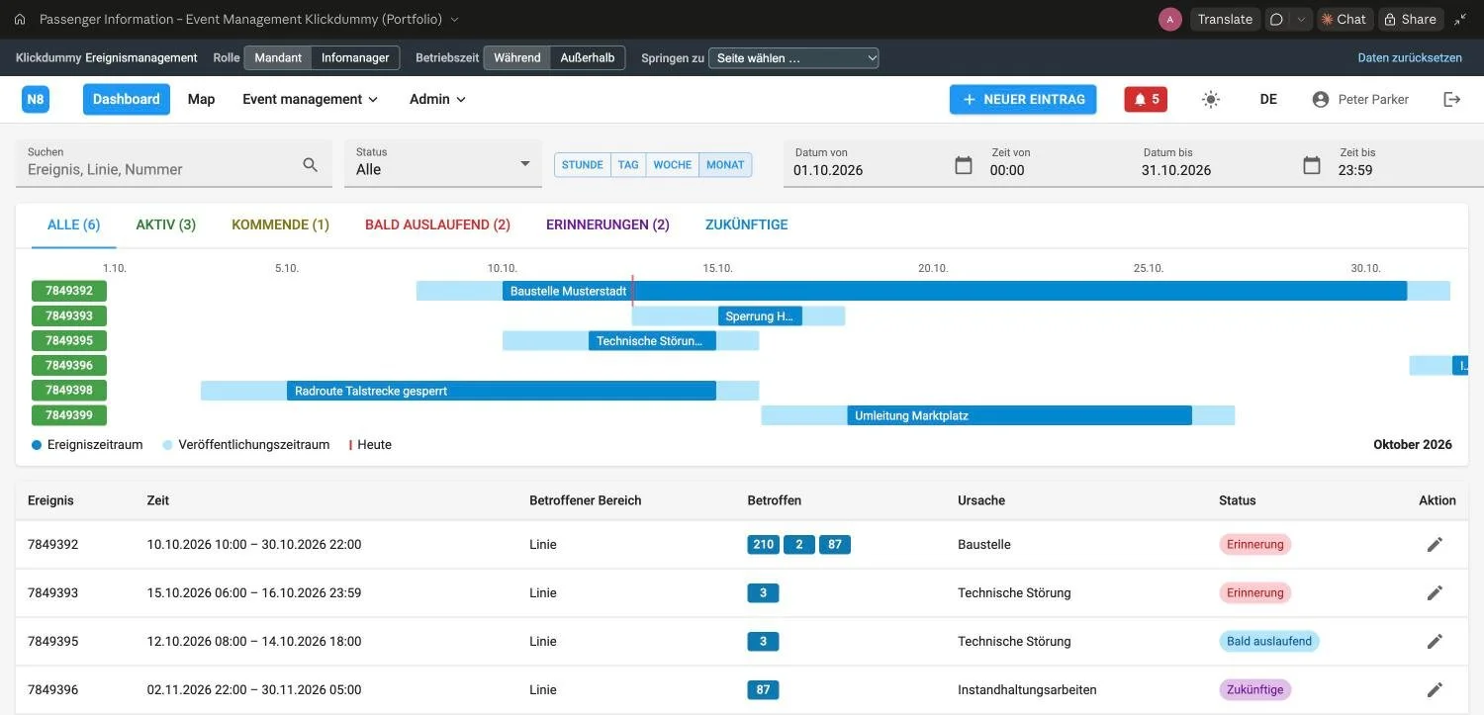Screen dimensions: 1484x715
Task: Set Betriebszeit to Während
Action: [516, 57]
